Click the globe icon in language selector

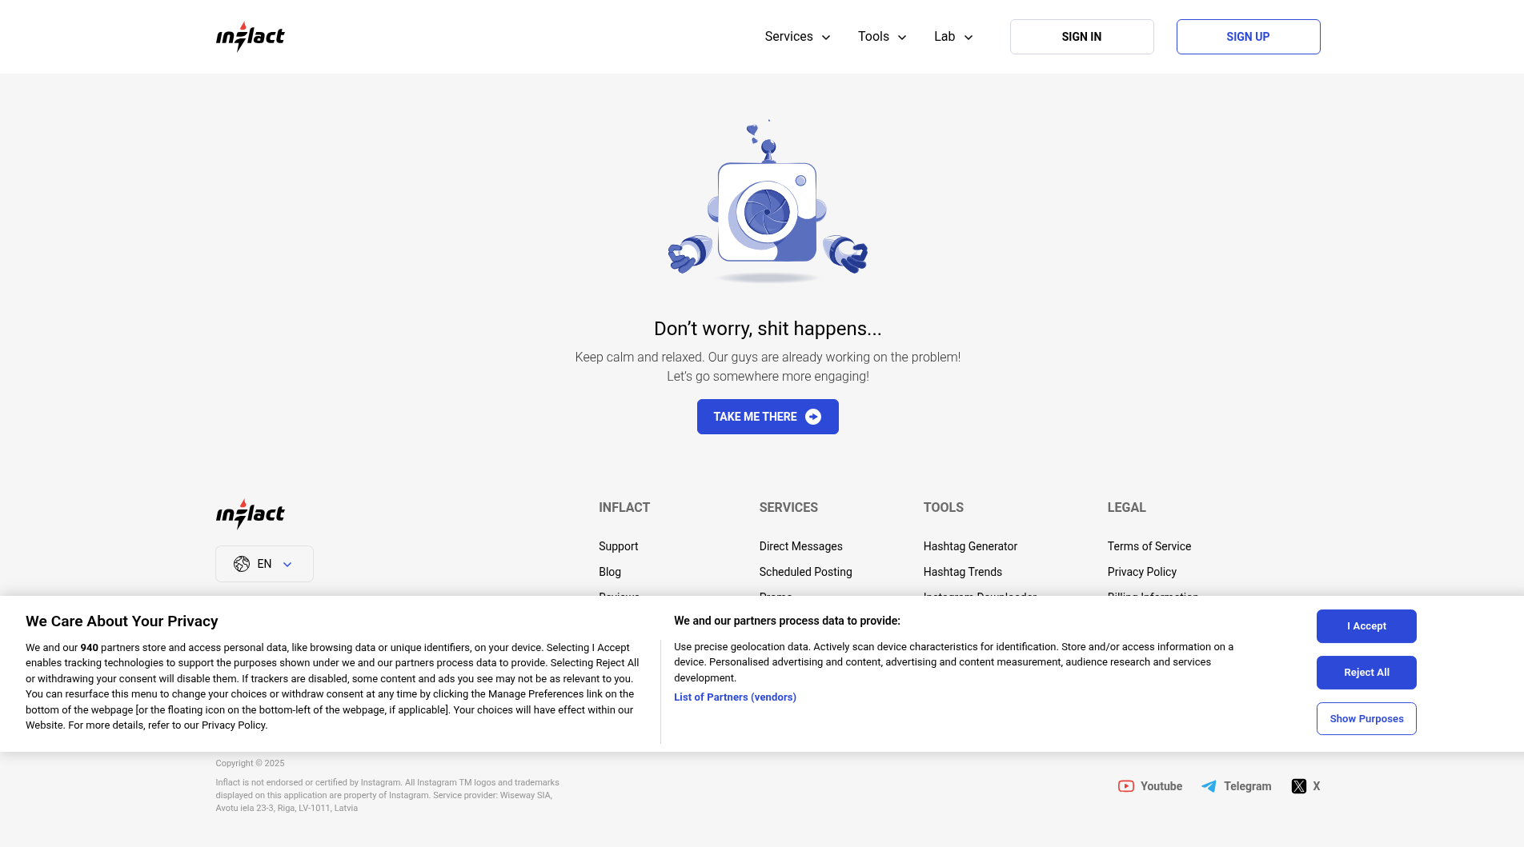coord(242,564)
